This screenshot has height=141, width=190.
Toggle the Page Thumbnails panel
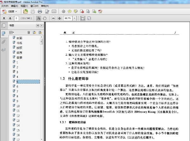click(x=3, y=26)
